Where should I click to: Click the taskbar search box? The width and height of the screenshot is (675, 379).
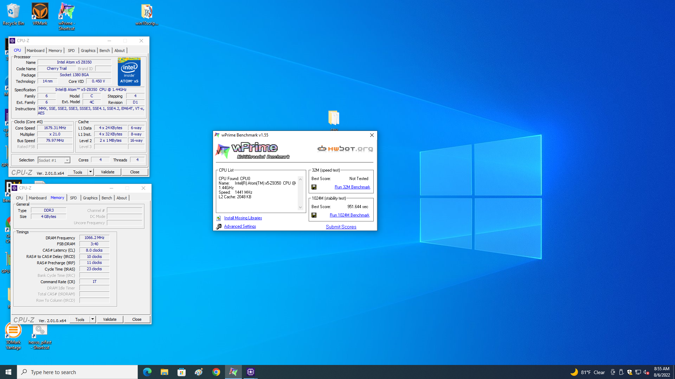point(77,372)
